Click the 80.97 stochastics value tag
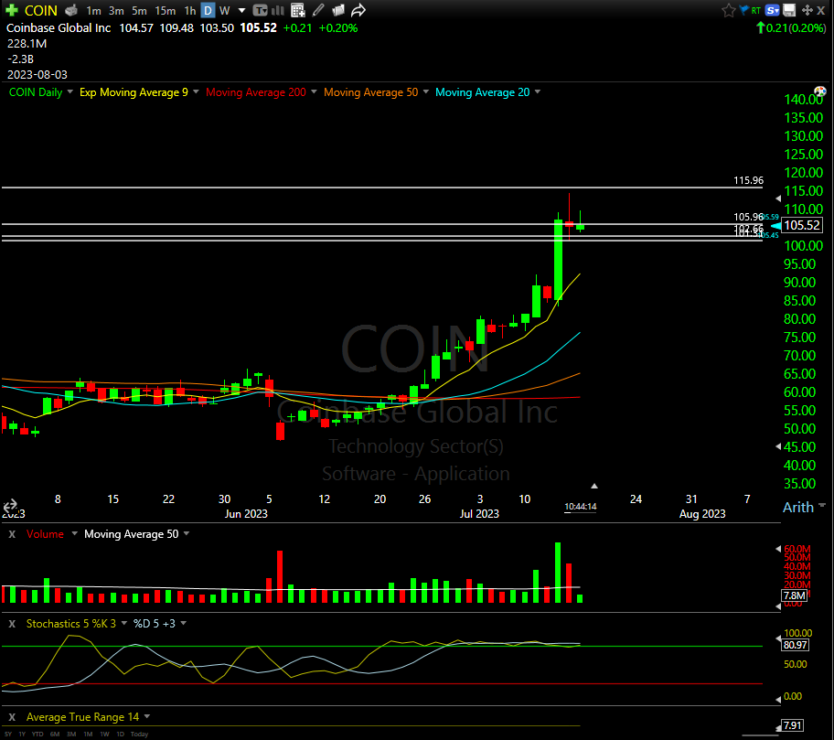Image resolution: width=834 pixels, height=740 pixels. click(x=796, y=645)
